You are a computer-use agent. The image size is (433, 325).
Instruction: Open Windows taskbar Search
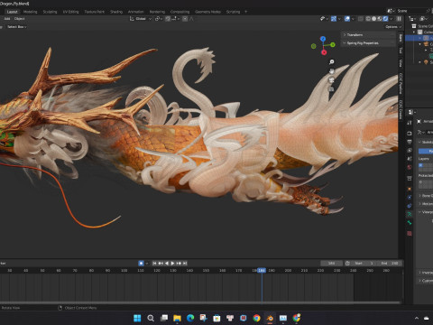coord(151,318)
